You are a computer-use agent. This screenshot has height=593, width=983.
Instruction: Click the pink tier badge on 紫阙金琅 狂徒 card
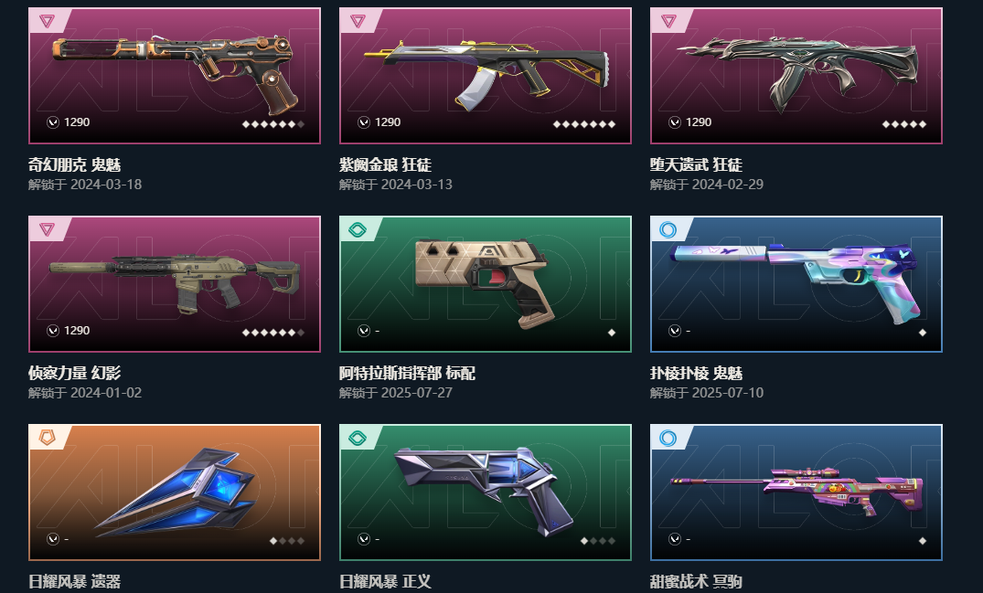click(358, 21)
